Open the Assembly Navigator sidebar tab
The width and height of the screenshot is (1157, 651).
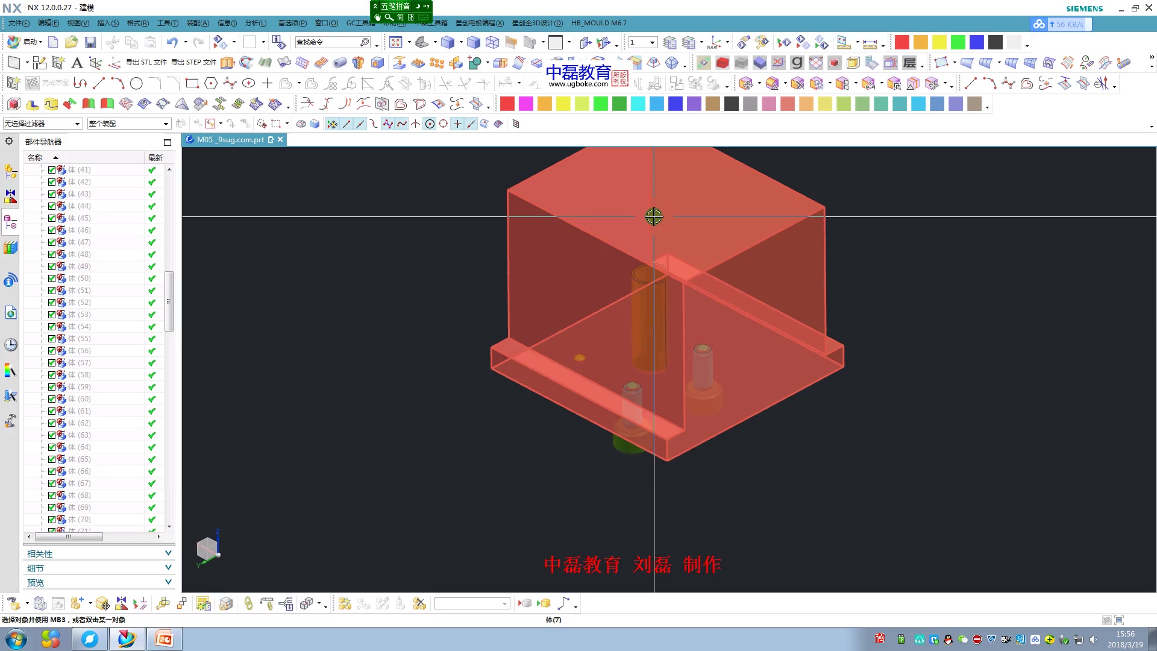point(10,172)
